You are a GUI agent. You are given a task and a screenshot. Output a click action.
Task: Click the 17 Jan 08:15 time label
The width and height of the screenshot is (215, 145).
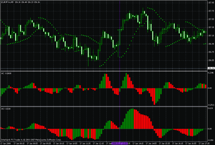[x=19, y=144]
